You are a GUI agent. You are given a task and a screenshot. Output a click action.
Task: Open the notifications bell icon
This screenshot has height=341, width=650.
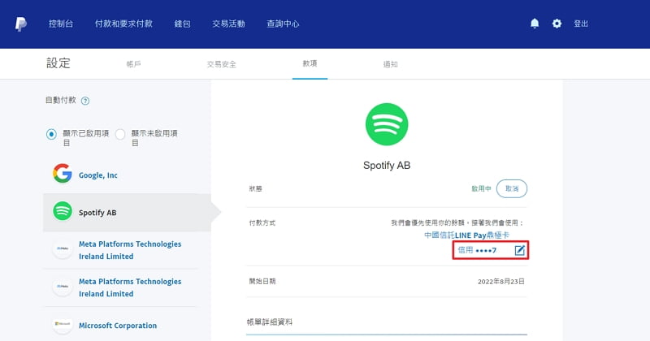pos(535,24)
